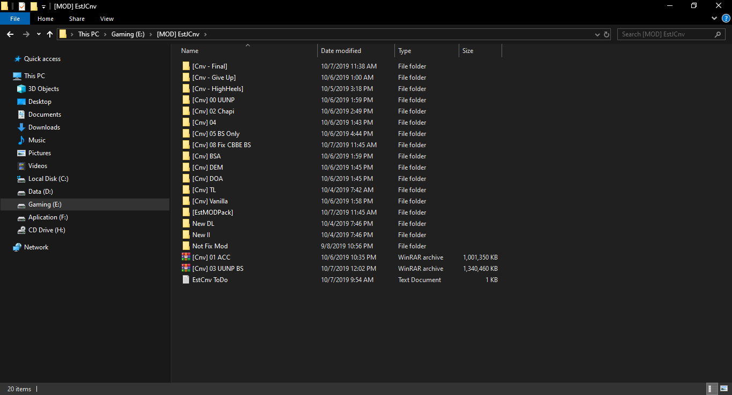Click Properties icon in Quick Access Toolbar

(22, 6)
